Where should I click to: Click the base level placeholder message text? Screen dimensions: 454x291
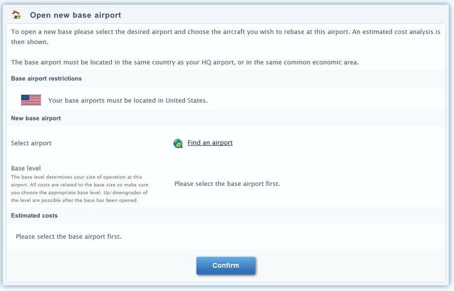[227, 184]
